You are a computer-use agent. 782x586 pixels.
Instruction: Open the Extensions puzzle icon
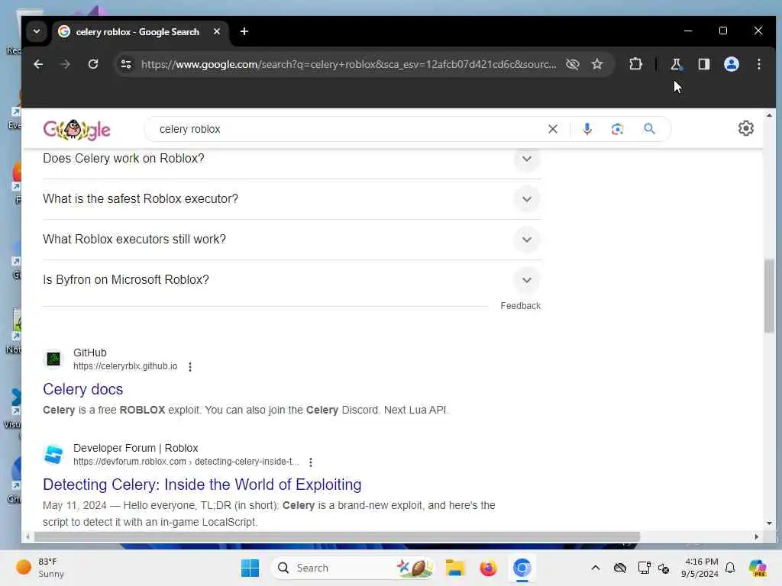(635, 64)
